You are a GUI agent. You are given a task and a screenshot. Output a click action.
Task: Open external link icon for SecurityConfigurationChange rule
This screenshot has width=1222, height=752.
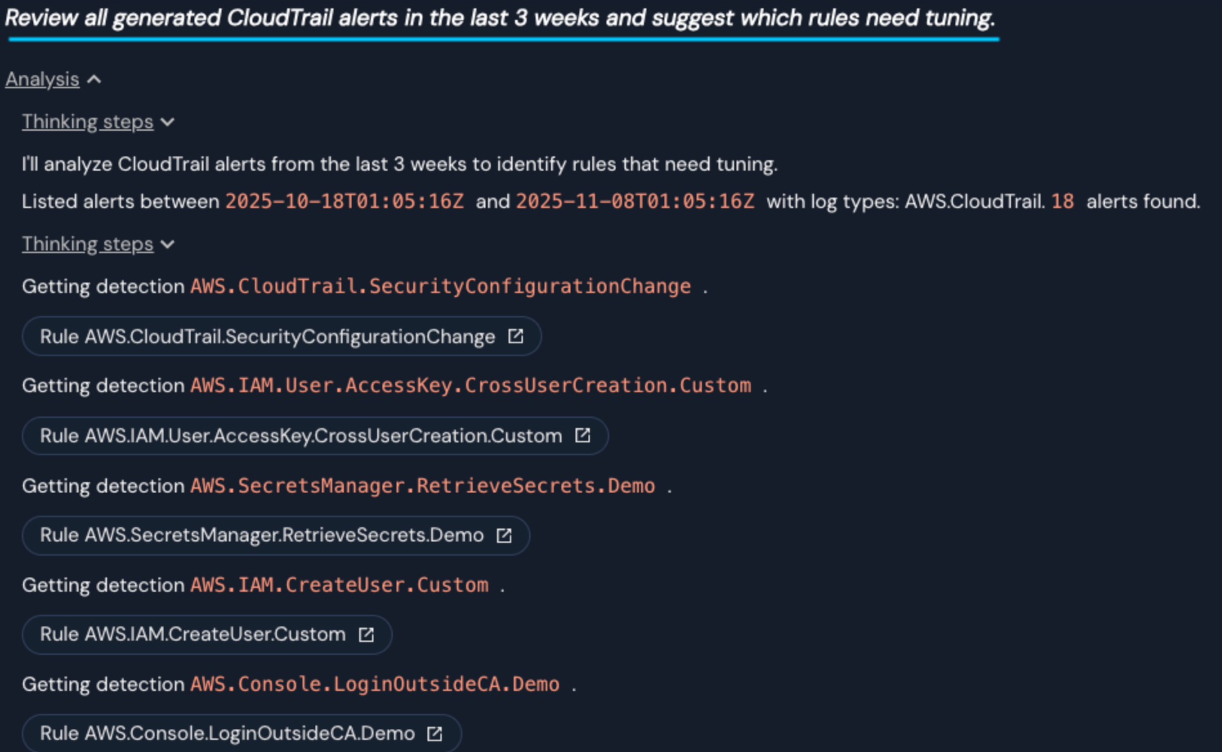click(516, 336)
